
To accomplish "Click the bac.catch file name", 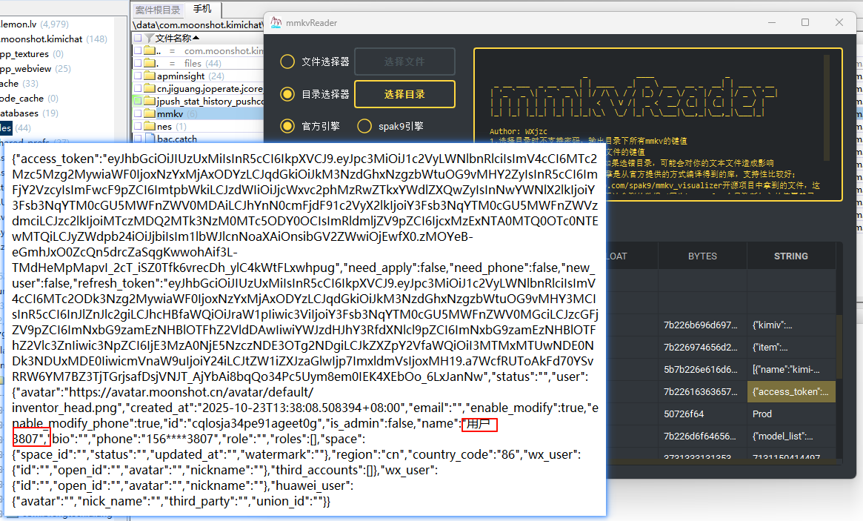I will click(176, 139).
